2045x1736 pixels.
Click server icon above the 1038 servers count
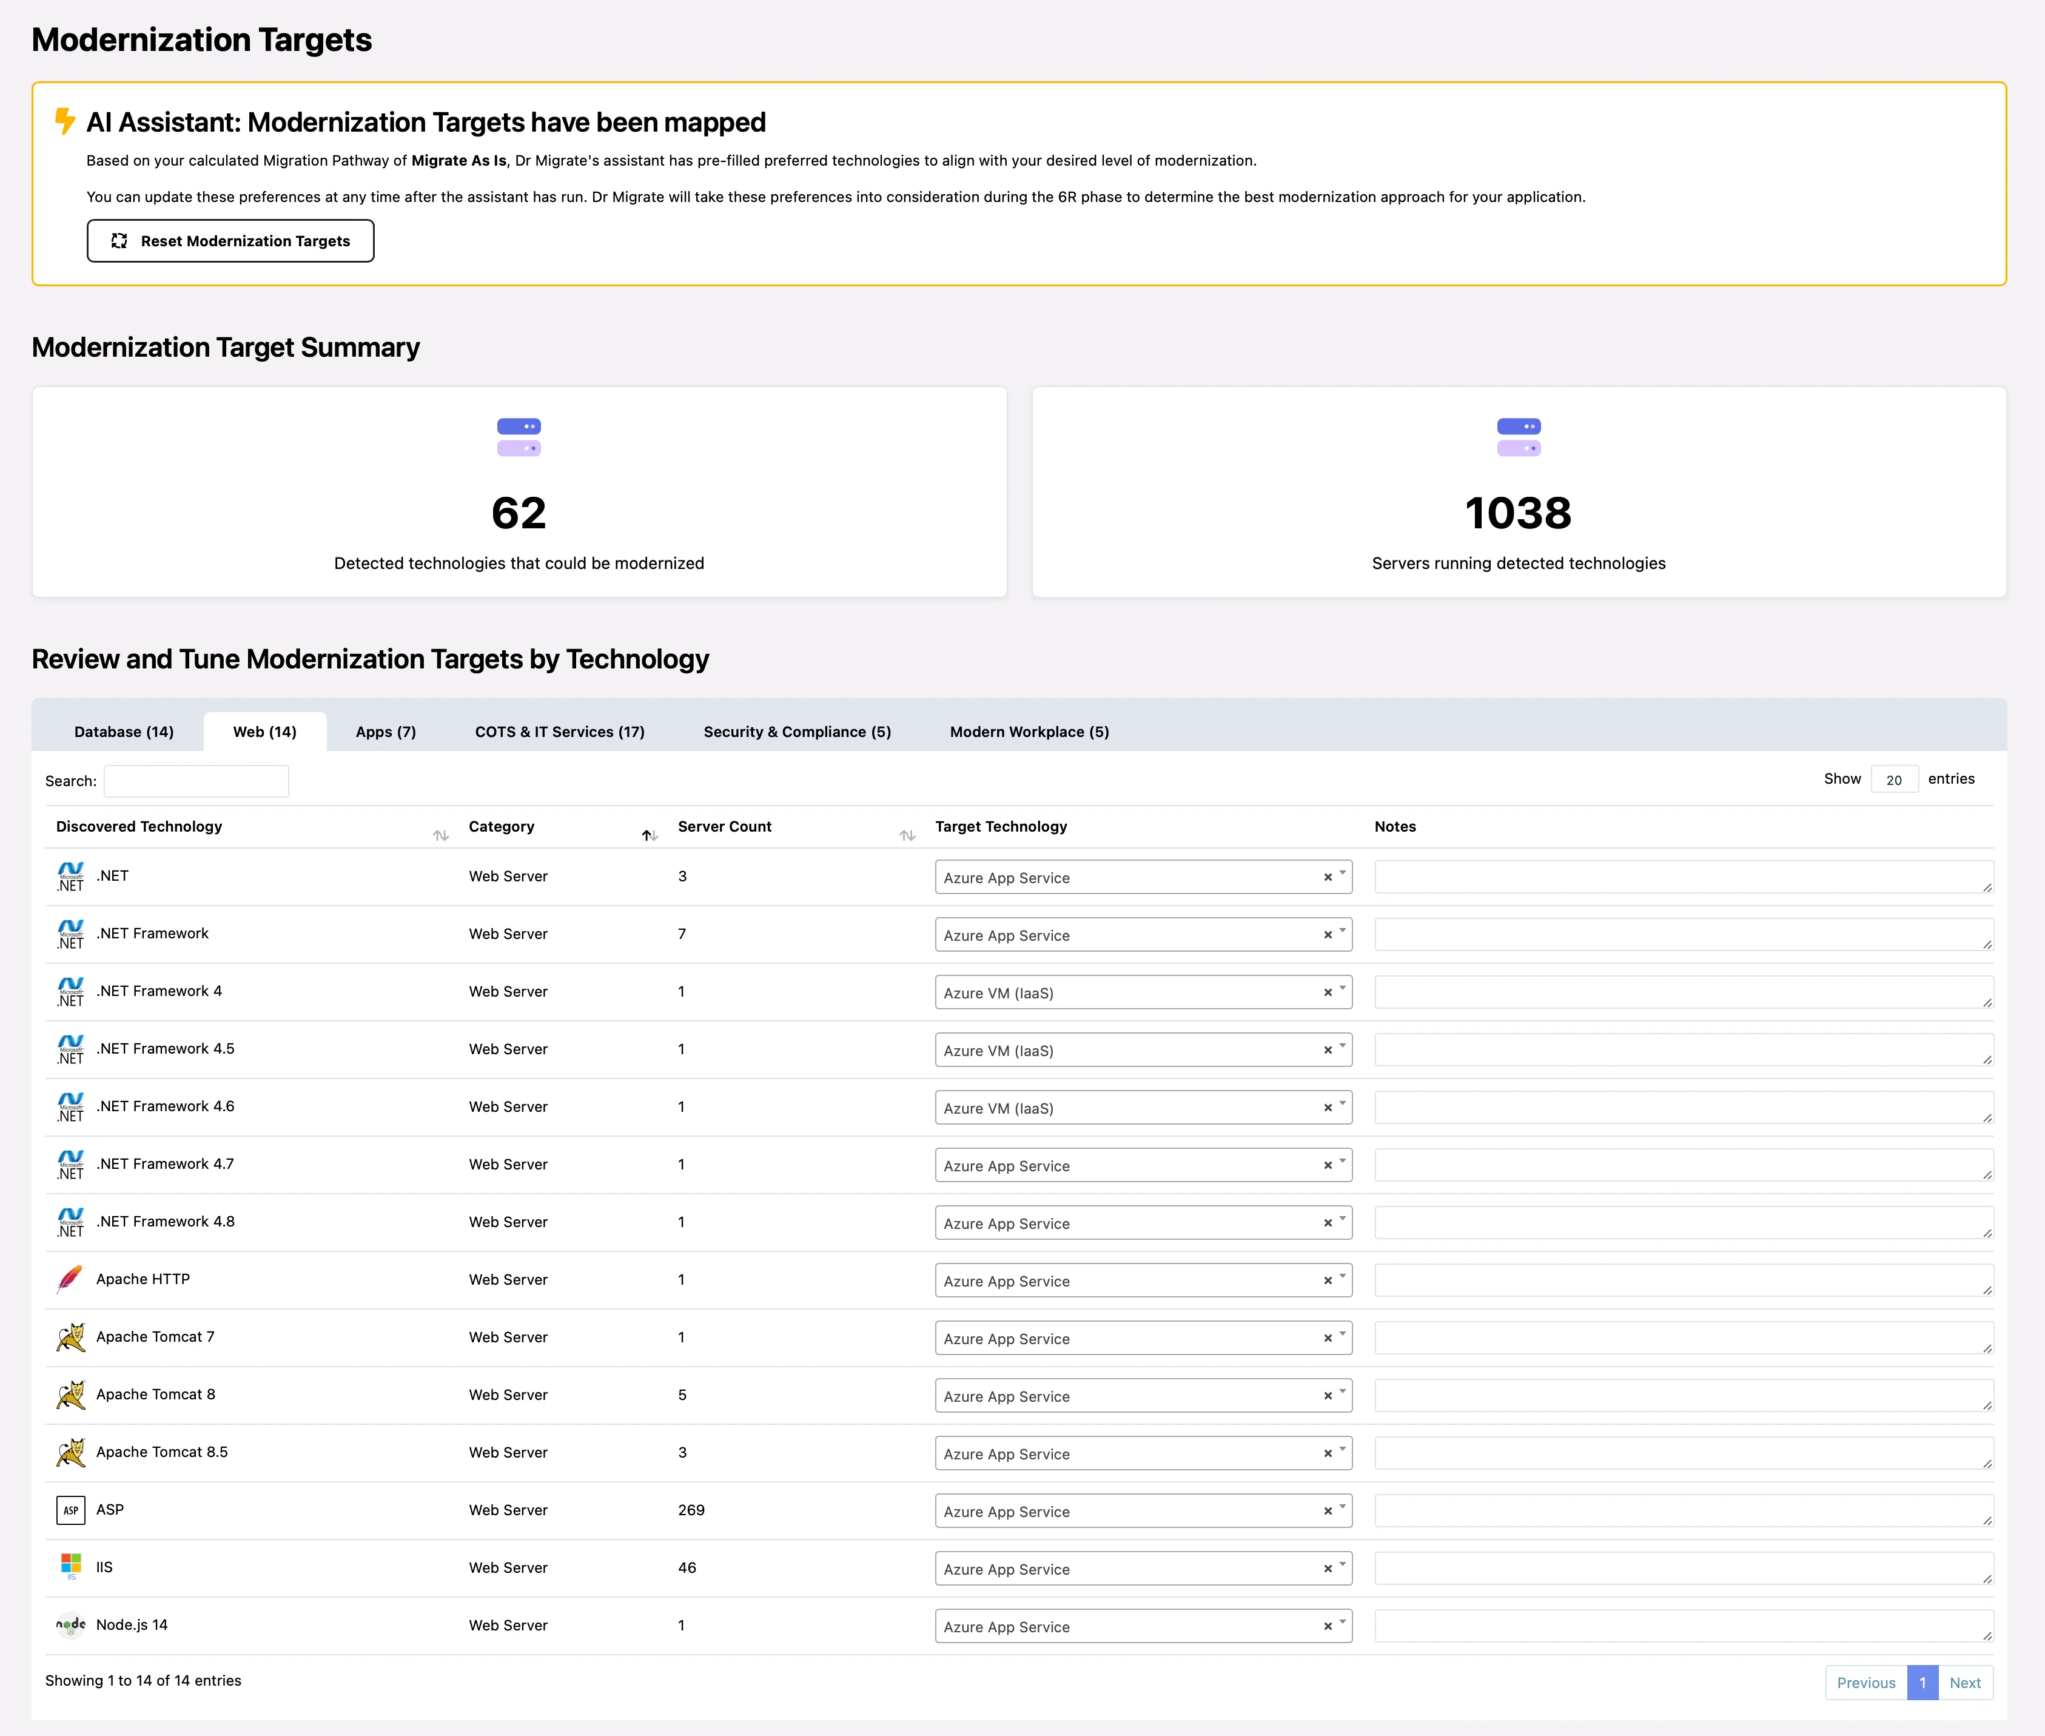tap(1519, 437)
